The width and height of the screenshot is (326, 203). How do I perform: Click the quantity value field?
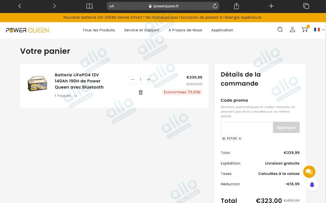pyautogui.click(x=141, y=79)
